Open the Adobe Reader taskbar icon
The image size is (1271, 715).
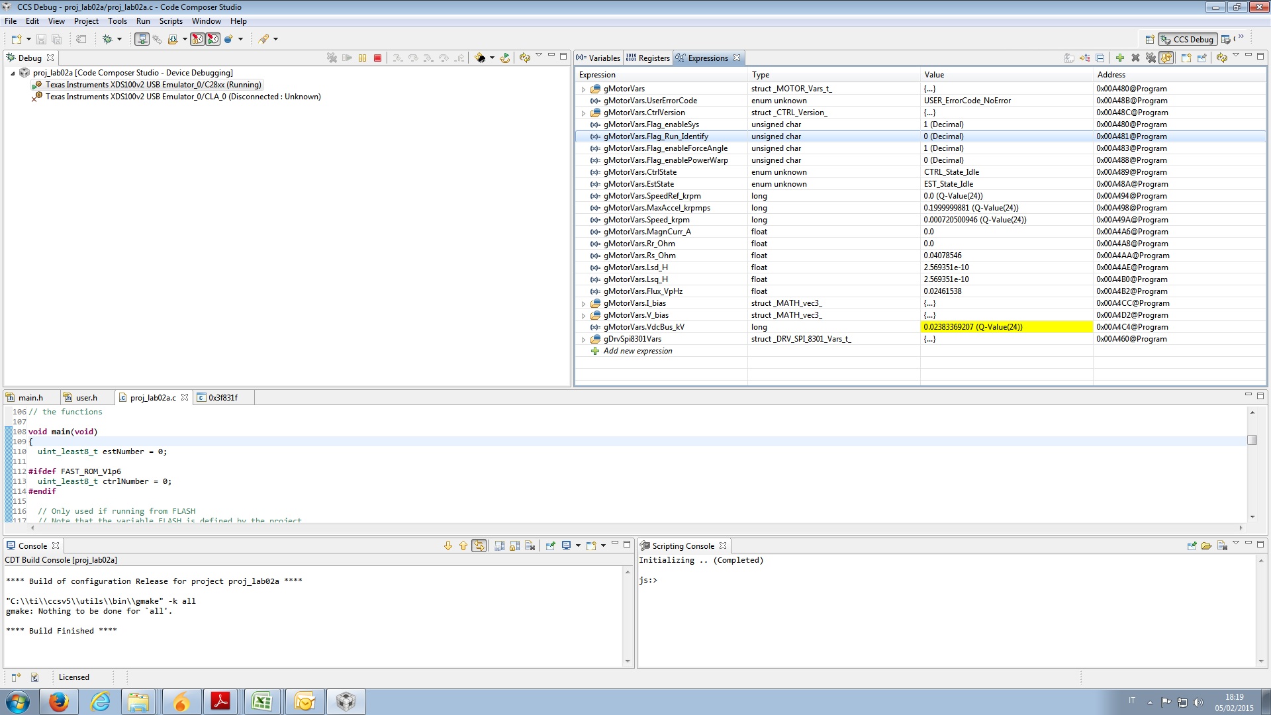coord(220,701)
